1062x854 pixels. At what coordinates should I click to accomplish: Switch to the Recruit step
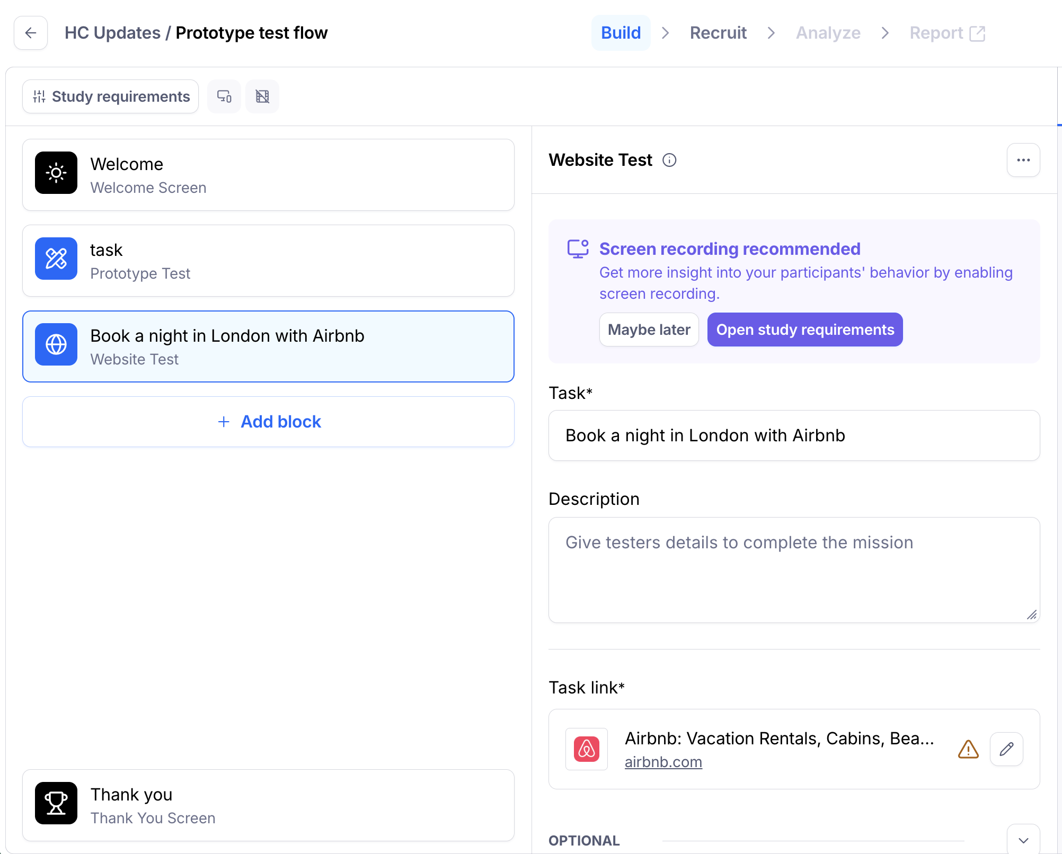click(x=718, y=33)
